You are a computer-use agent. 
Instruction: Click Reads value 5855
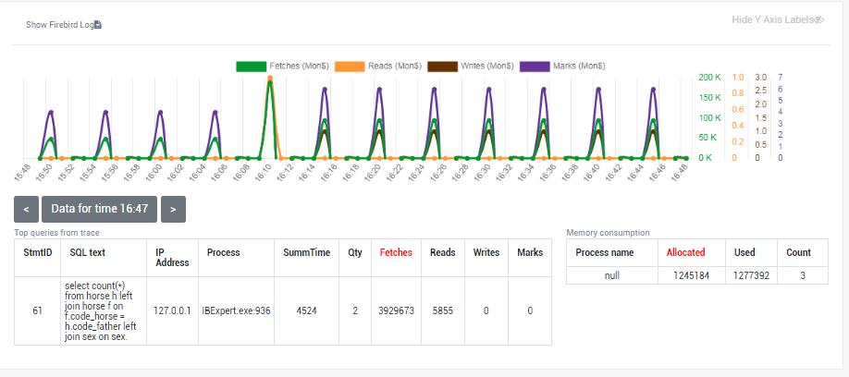tap(442, 311)
